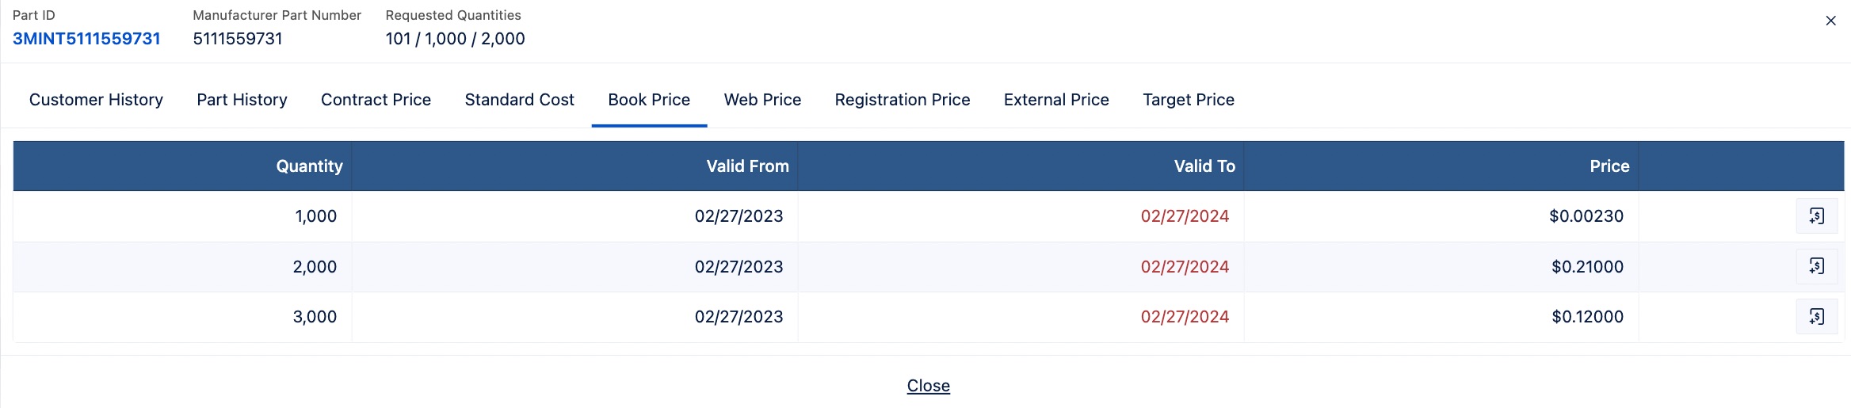
Task: Open part ID 3MINT5111559731 link
Action: [x=86, y=39]
